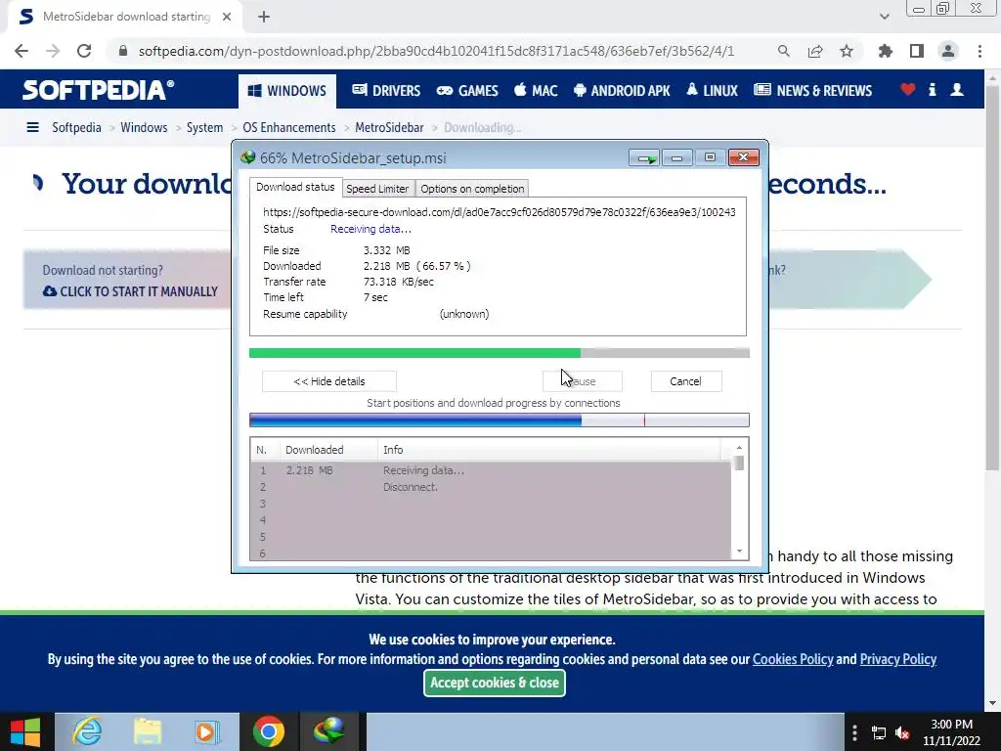Bookmark this page with the star icon
The width and height of the screenshot is (1001, 751).
[847, 51]
